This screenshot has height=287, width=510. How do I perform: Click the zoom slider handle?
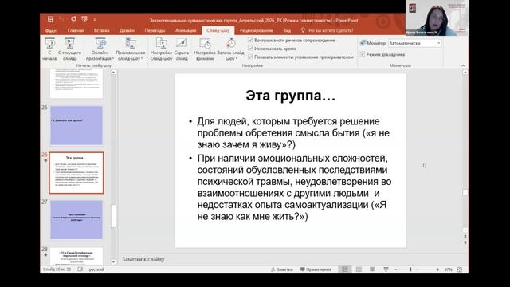click(x=410, y=269)
